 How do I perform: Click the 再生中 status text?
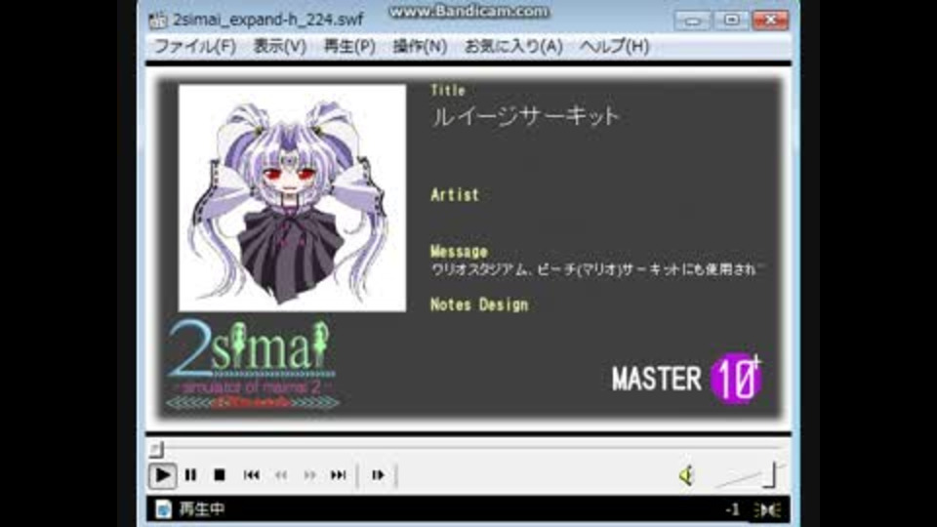202,509
